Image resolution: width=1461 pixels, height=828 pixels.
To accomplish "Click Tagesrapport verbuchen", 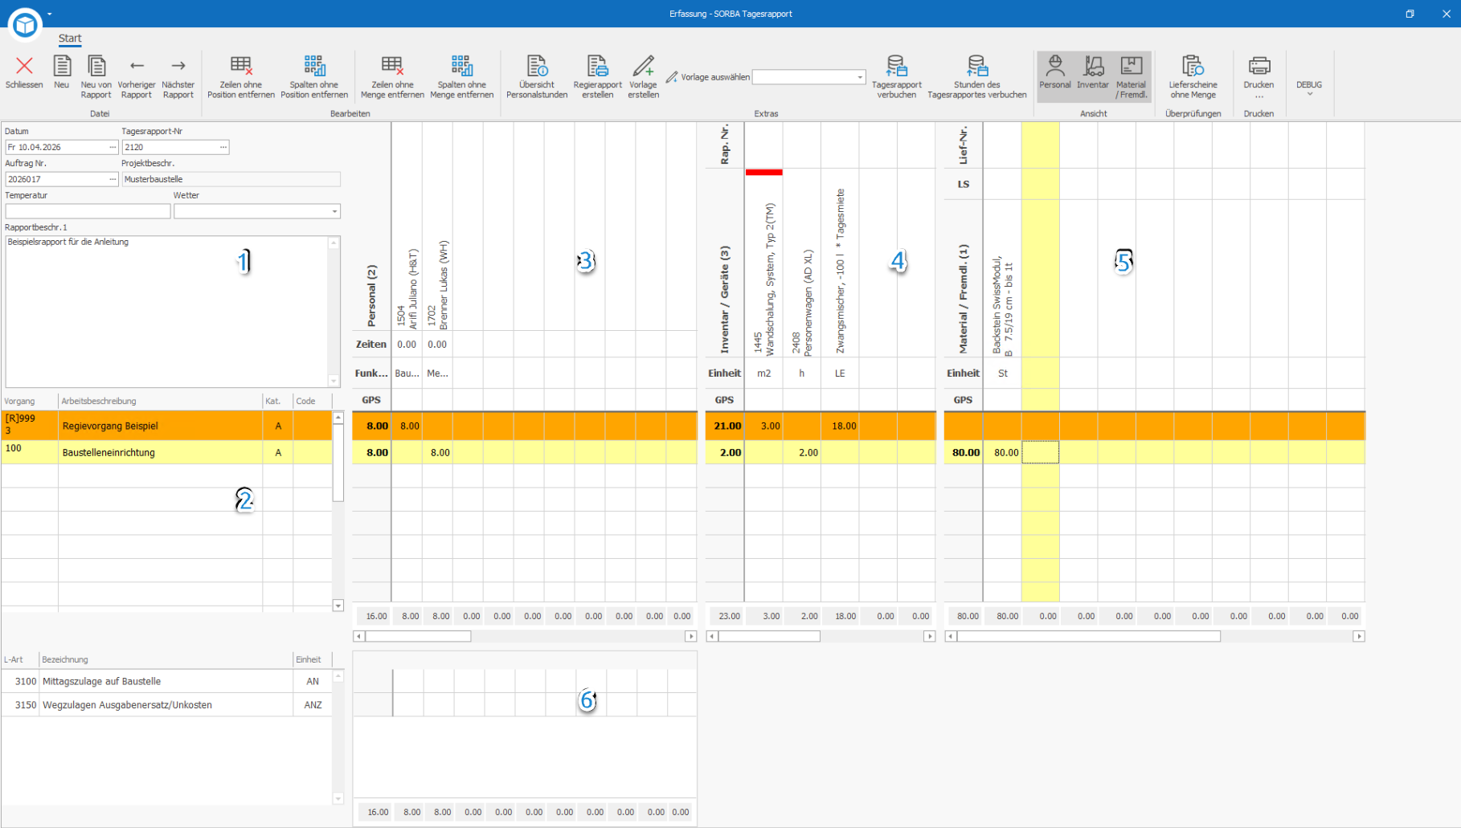I will pos(897,76).
